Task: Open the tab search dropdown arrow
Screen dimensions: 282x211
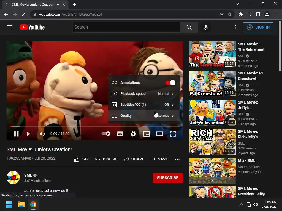Action: tap(238, 4)
